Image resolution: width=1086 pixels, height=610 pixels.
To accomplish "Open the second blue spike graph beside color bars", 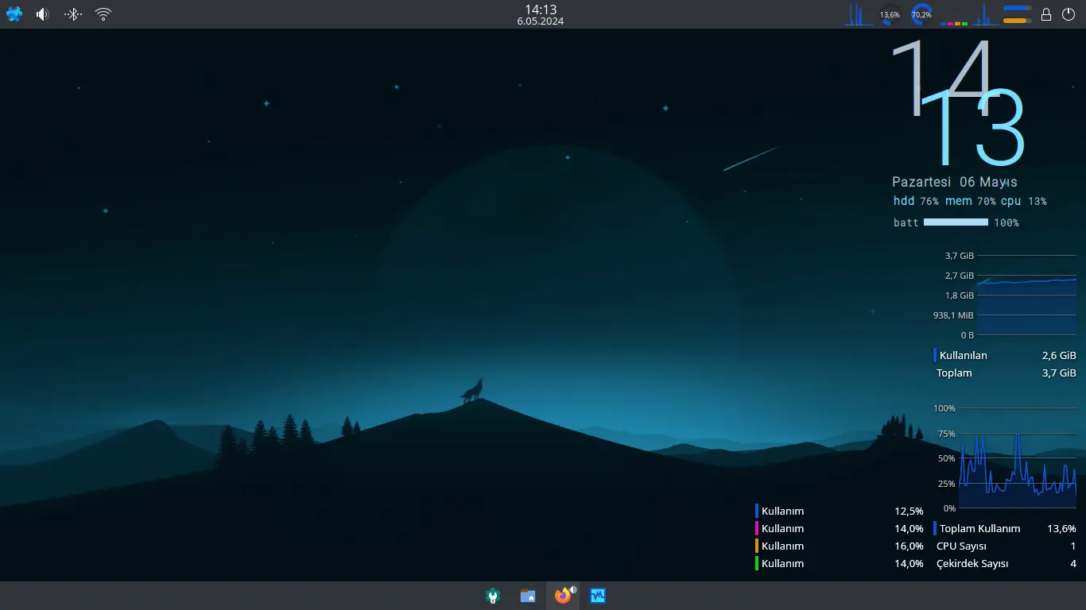I will click(986, 14).
